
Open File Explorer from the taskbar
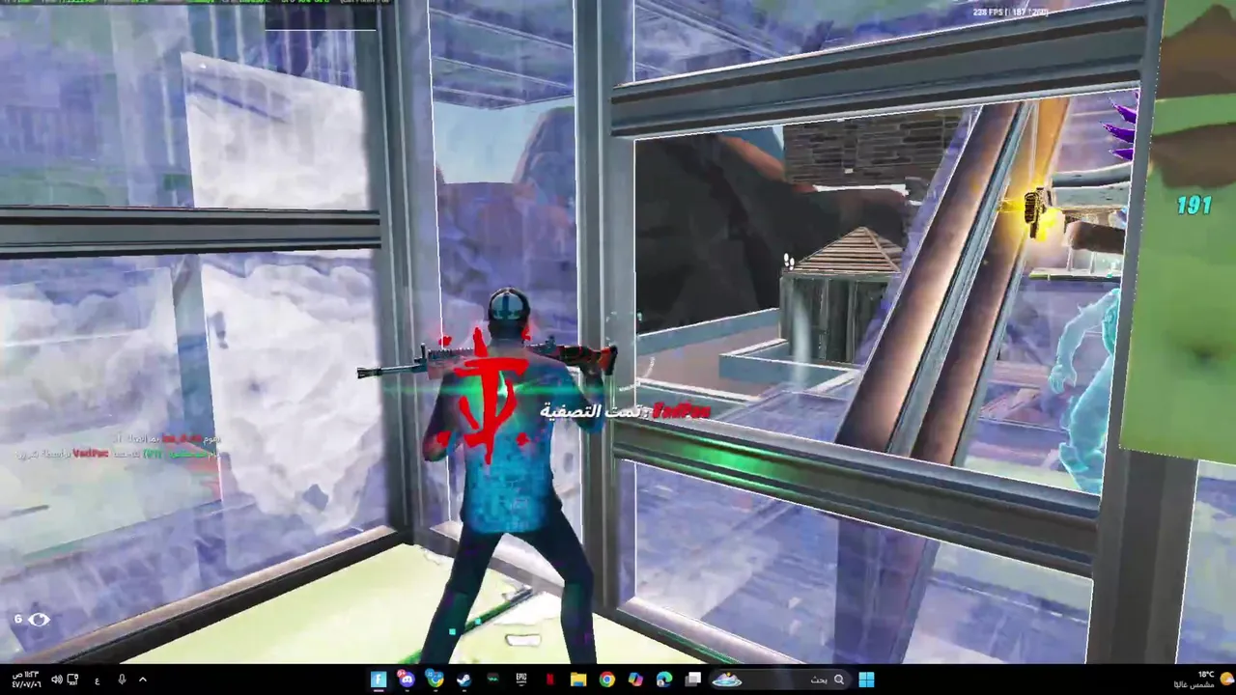pos(578,680)
